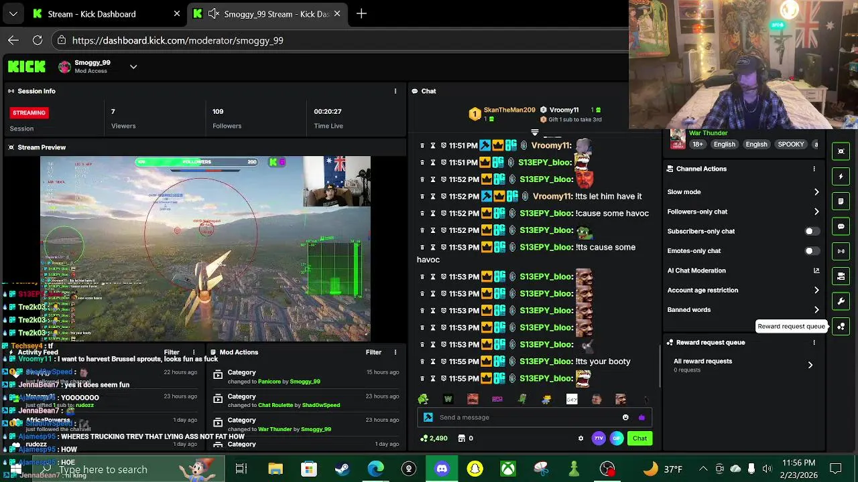Click the War Thunder category title
This screenshot has height=482, width=858.
708,133
